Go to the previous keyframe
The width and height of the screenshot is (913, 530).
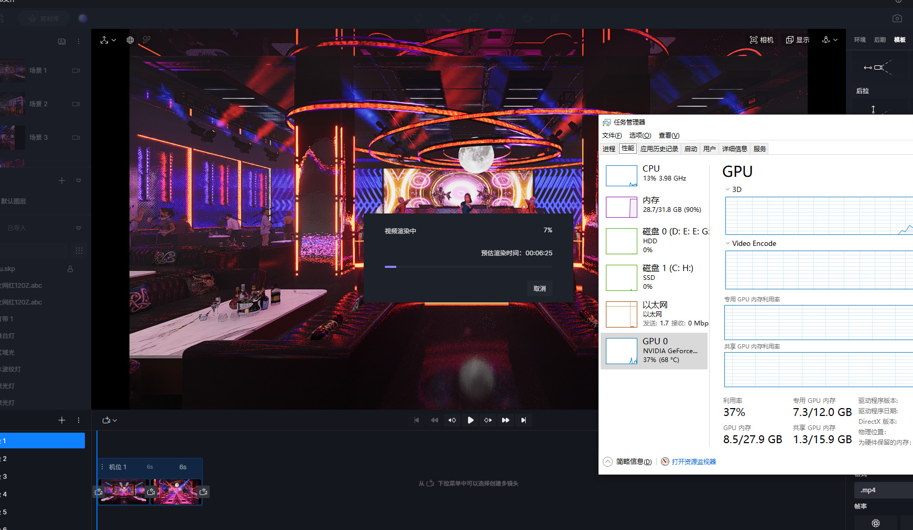tap(452, 420)
